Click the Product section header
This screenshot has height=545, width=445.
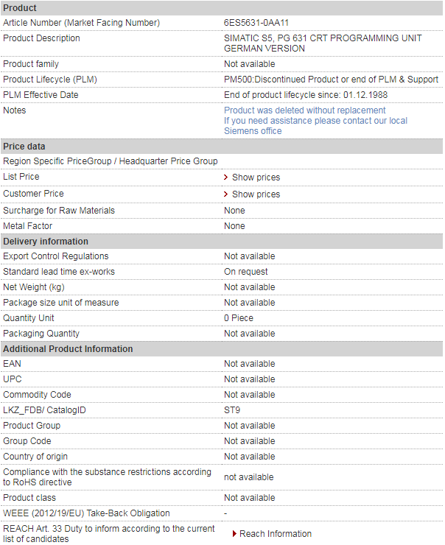(20, 8)
